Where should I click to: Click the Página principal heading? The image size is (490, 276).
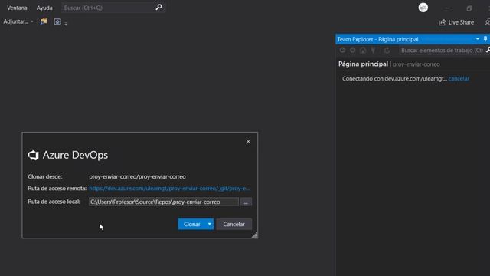tap(363, 64)
